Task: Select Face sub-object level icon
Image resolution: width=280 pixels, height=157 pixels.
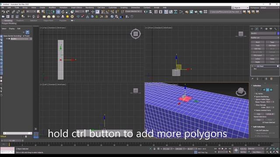Action: 264,90
